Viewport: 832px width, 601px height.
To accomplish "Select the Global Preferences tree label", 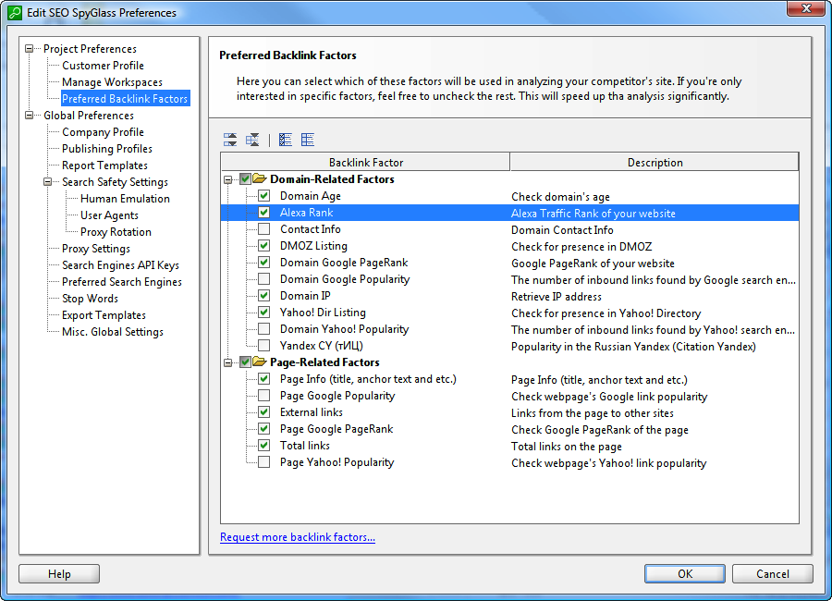I will click(89, 115).
